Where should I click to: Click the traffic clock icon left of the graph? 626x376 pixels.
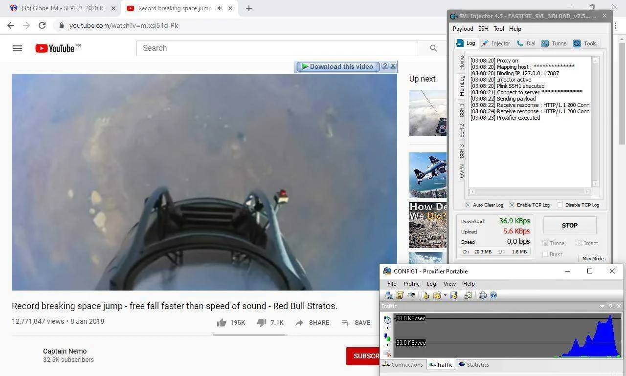point(388,320)
